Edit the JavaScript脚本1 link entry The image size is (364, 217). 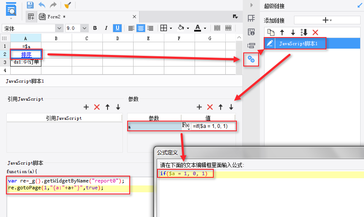[x=270, y=43]
